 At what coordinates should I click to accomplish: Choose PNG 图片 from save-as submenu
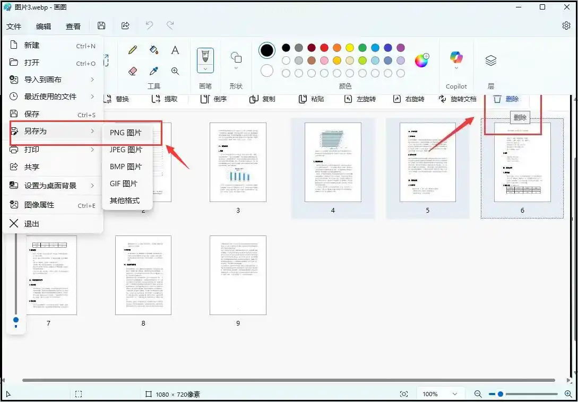(126, 133)
